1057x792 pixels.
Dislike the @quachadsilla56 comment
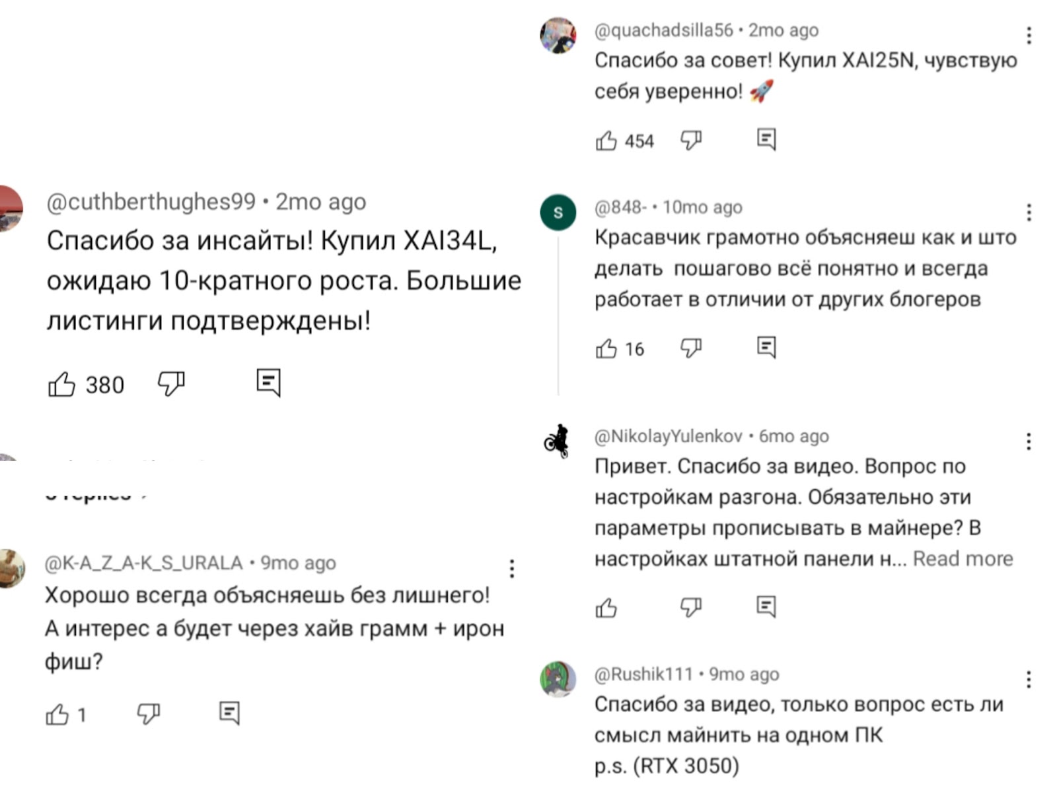(x=691, y=140)
